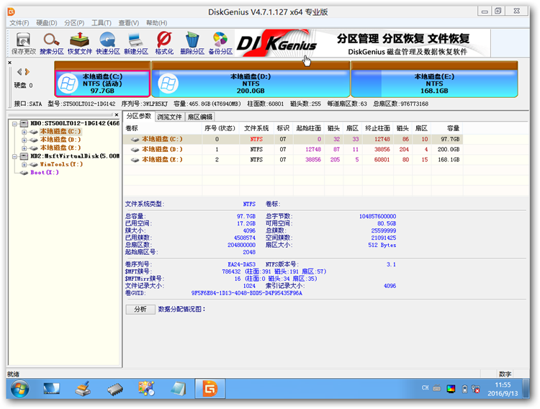Click the CH language indicator in tray
This screenshot has height=409, width=540.
point(426,388)
